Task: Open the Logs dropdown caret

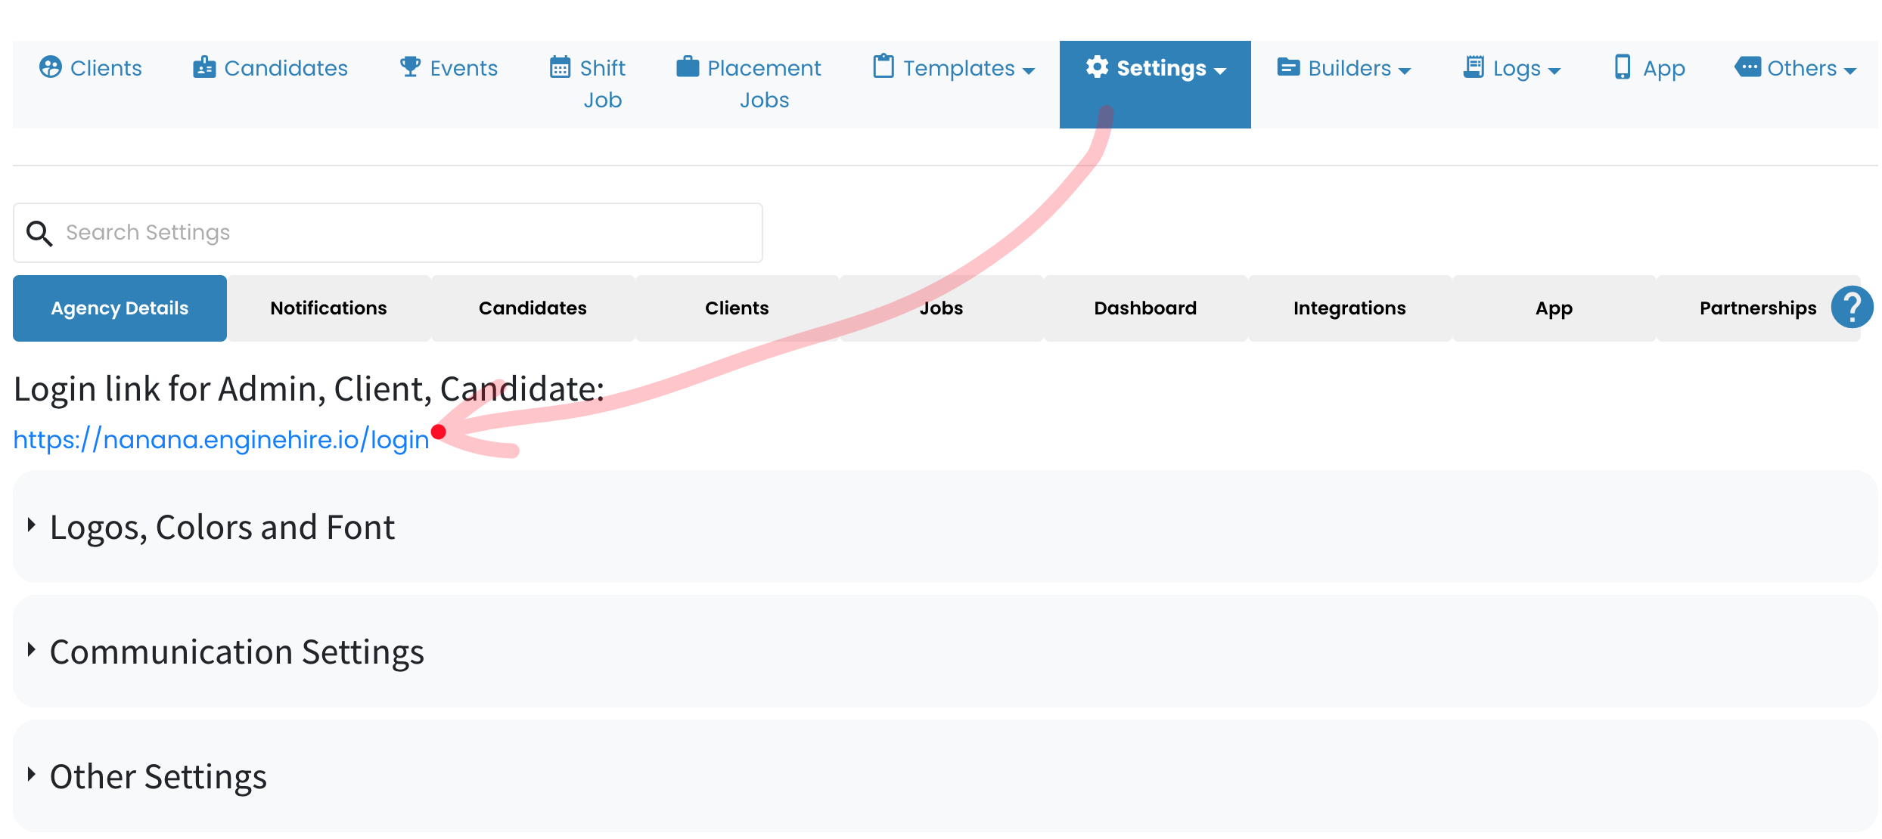Action: click(1554, 71)
